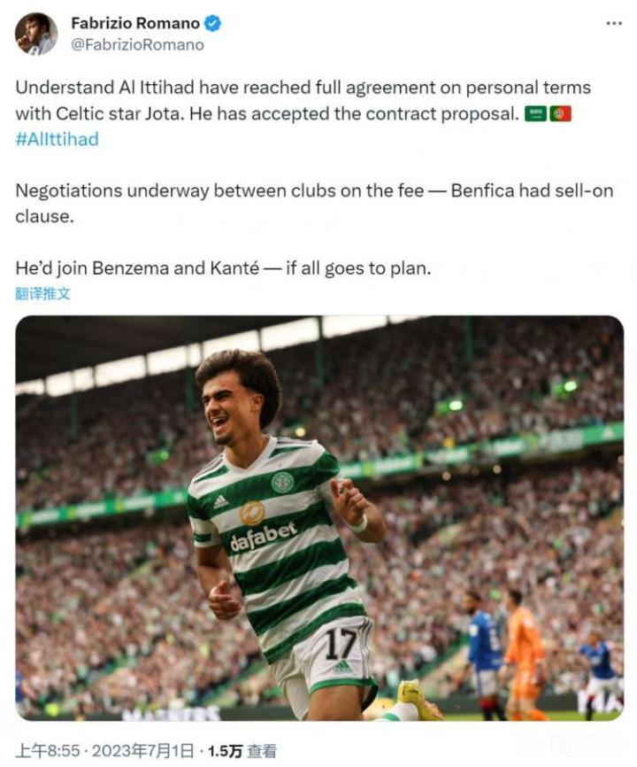Screen dimensions: 637x767
Task: Open the attached Celtic player photo
Action: (x=319, y=518)
